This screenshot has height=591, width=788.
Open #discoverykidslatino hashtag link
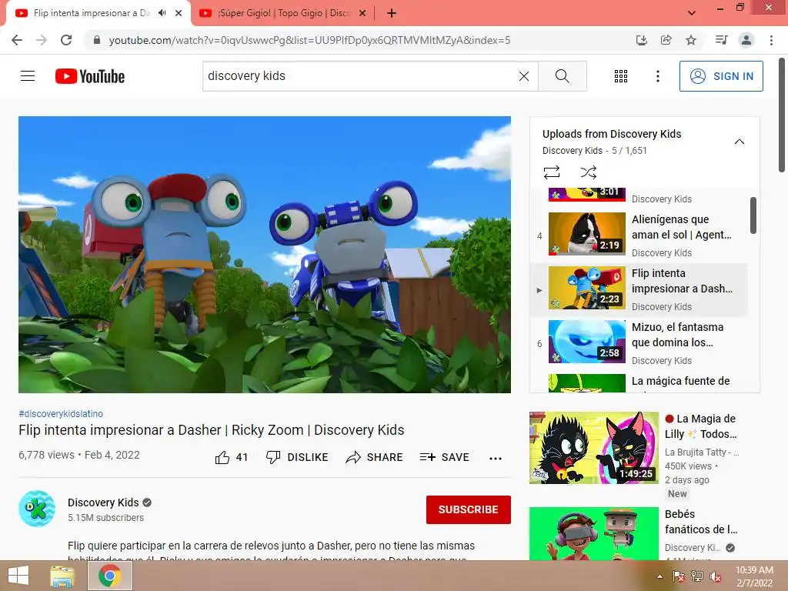point(61,413)
